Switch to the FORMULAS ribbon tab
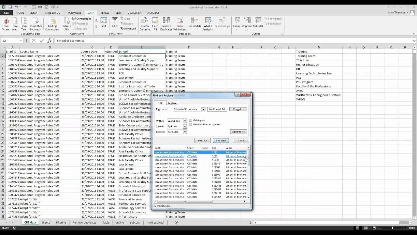 click(x=75, y=13)
